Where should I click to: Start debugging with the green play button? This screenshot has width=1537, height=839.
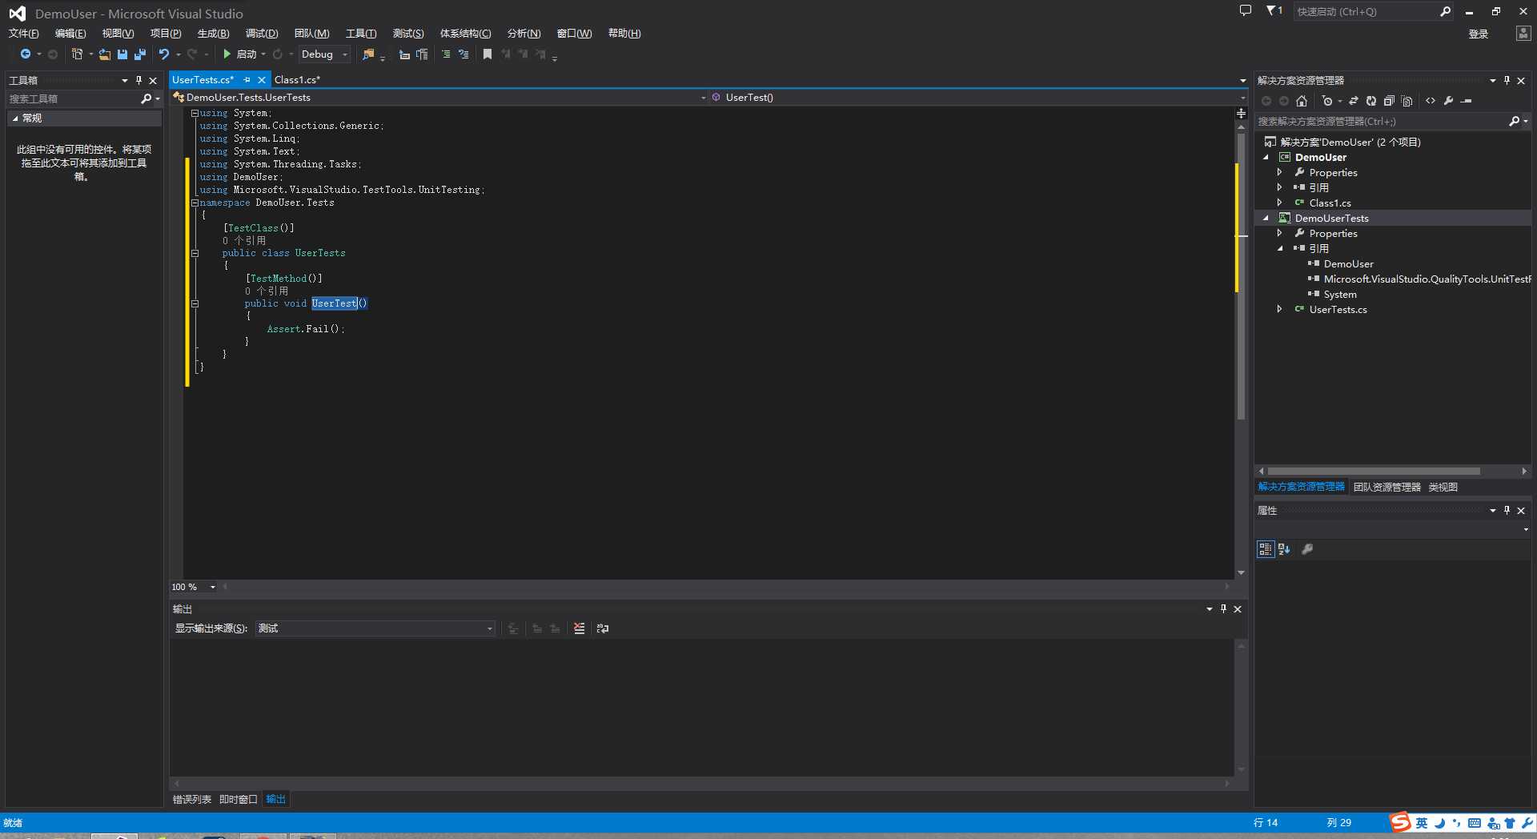point(227,54)
